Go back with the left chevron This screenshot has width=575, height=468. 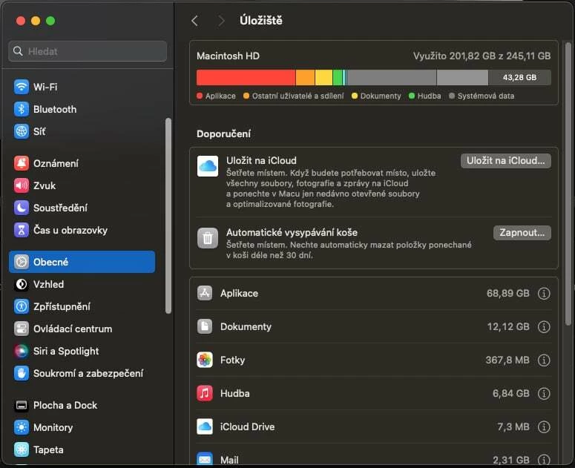pyautogui.click(x=194, y=21)
